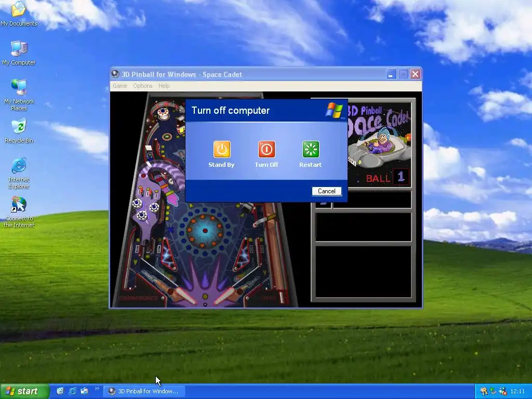Viewport: 532px width, 399px height.
Task: Click the Turn off computer title text
Action: (230, 111)
